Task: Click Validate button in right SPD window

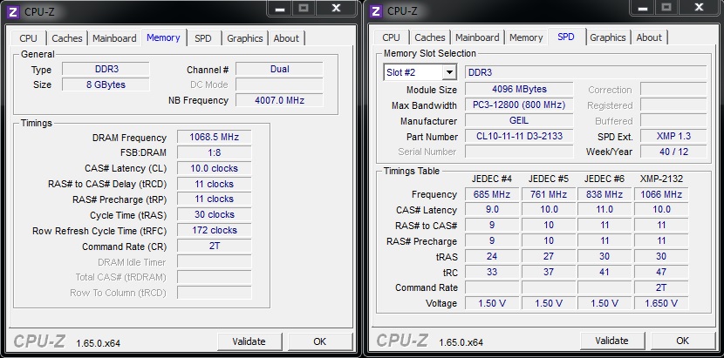Action: click(x=611, y=341)
